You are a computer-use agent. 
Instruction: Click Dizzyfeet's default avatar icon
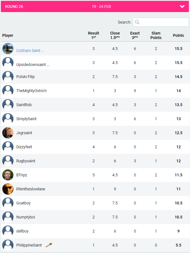click(8, 147)
